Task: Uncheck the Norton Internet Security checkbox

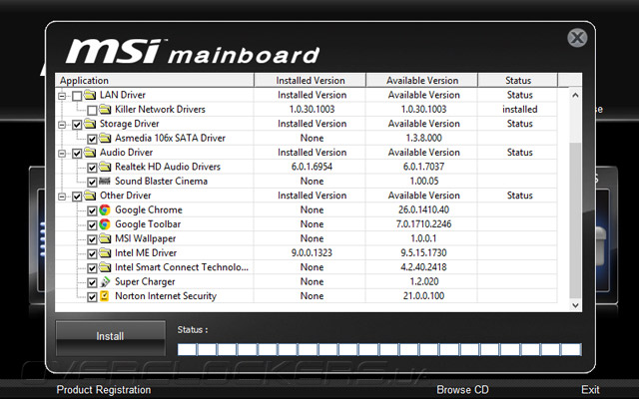Action: click(92, 297)
